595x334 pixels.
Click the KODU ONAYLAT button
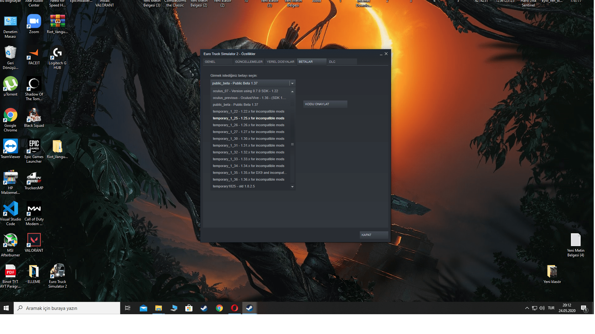(325, 104)
